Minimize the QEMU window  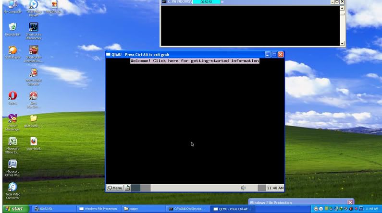click(268, 55)
